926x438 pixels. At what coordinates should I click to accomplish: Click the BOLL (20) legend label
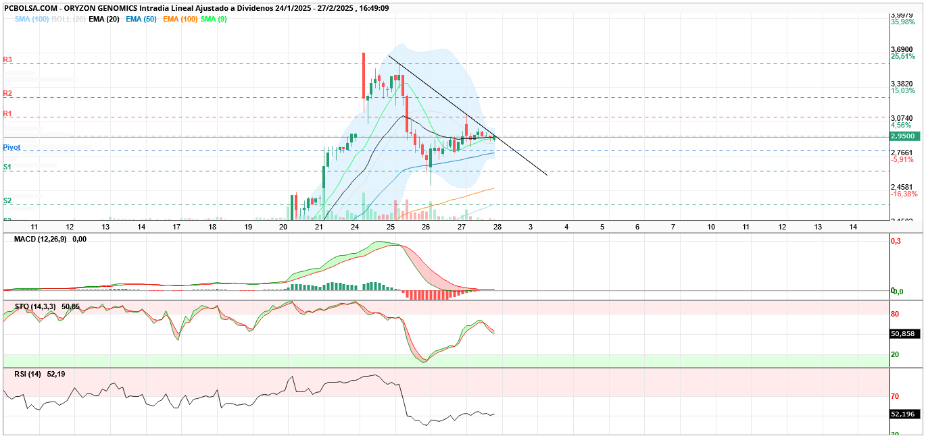tap(67, 20)
